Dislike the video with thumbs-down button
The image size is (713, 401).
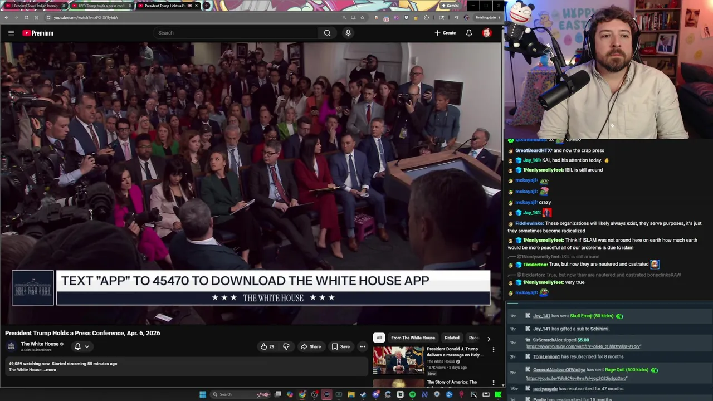click(286, 346)
